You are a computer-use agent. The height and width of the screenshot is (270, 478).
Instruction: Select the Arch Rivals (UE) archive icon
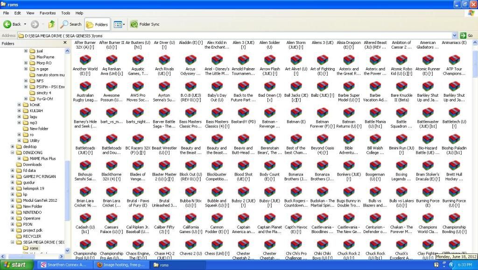click(164, 60)
